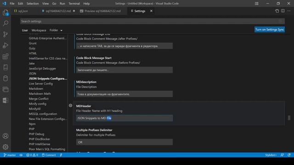
Task: Open the Folder scope dropdown
Action: tap(56, 30)
